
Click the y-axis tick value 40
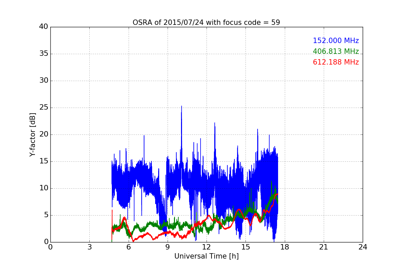coord(44,27)
